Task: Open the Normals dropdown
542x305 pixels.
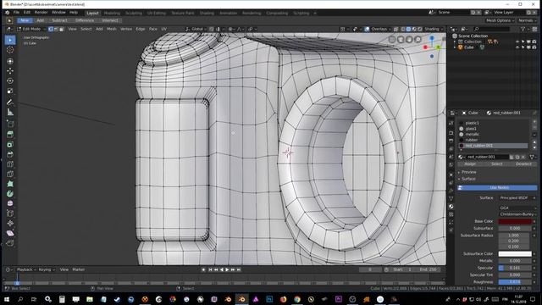Action: pos(527,20)
